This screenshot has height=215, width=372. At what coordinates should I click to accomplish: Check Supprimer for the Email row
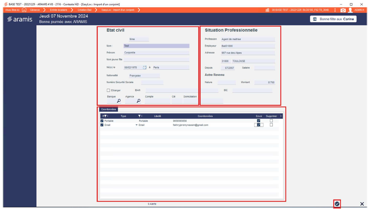click(271, 125)
